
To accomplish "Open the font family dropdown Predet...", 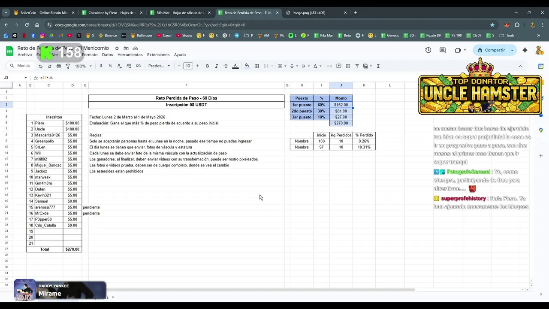I will coord(159,66).
